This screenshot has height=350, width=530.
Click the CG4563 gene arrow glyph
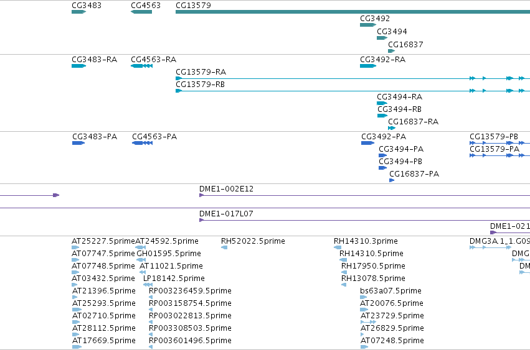(141, 12)
